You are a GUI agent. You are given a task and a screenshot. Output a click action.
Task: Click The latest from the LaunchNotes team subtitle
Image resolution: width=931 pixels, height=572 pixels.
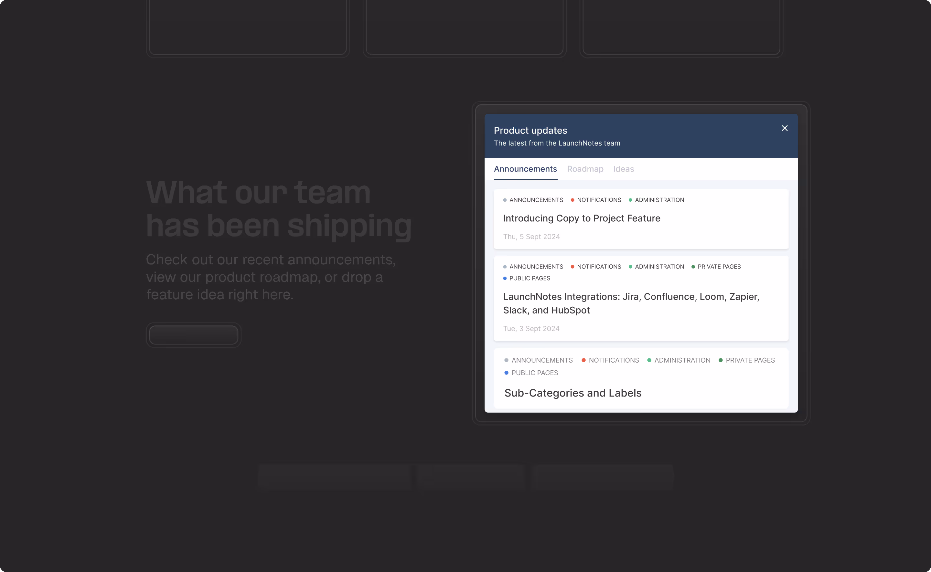coord(557,143)
